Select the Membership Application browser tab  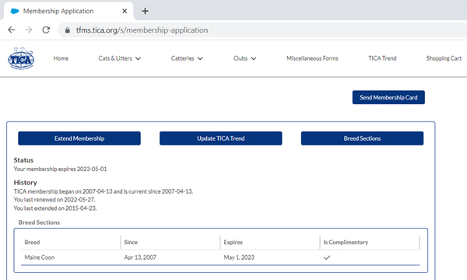pos(68,11)
